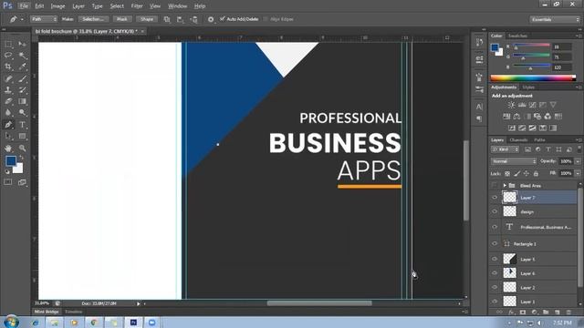Image resolution: width=584 pixels, height=328 pixels.
Task: Toggle Quick Mask mode icon
Action: pos(8,182)
